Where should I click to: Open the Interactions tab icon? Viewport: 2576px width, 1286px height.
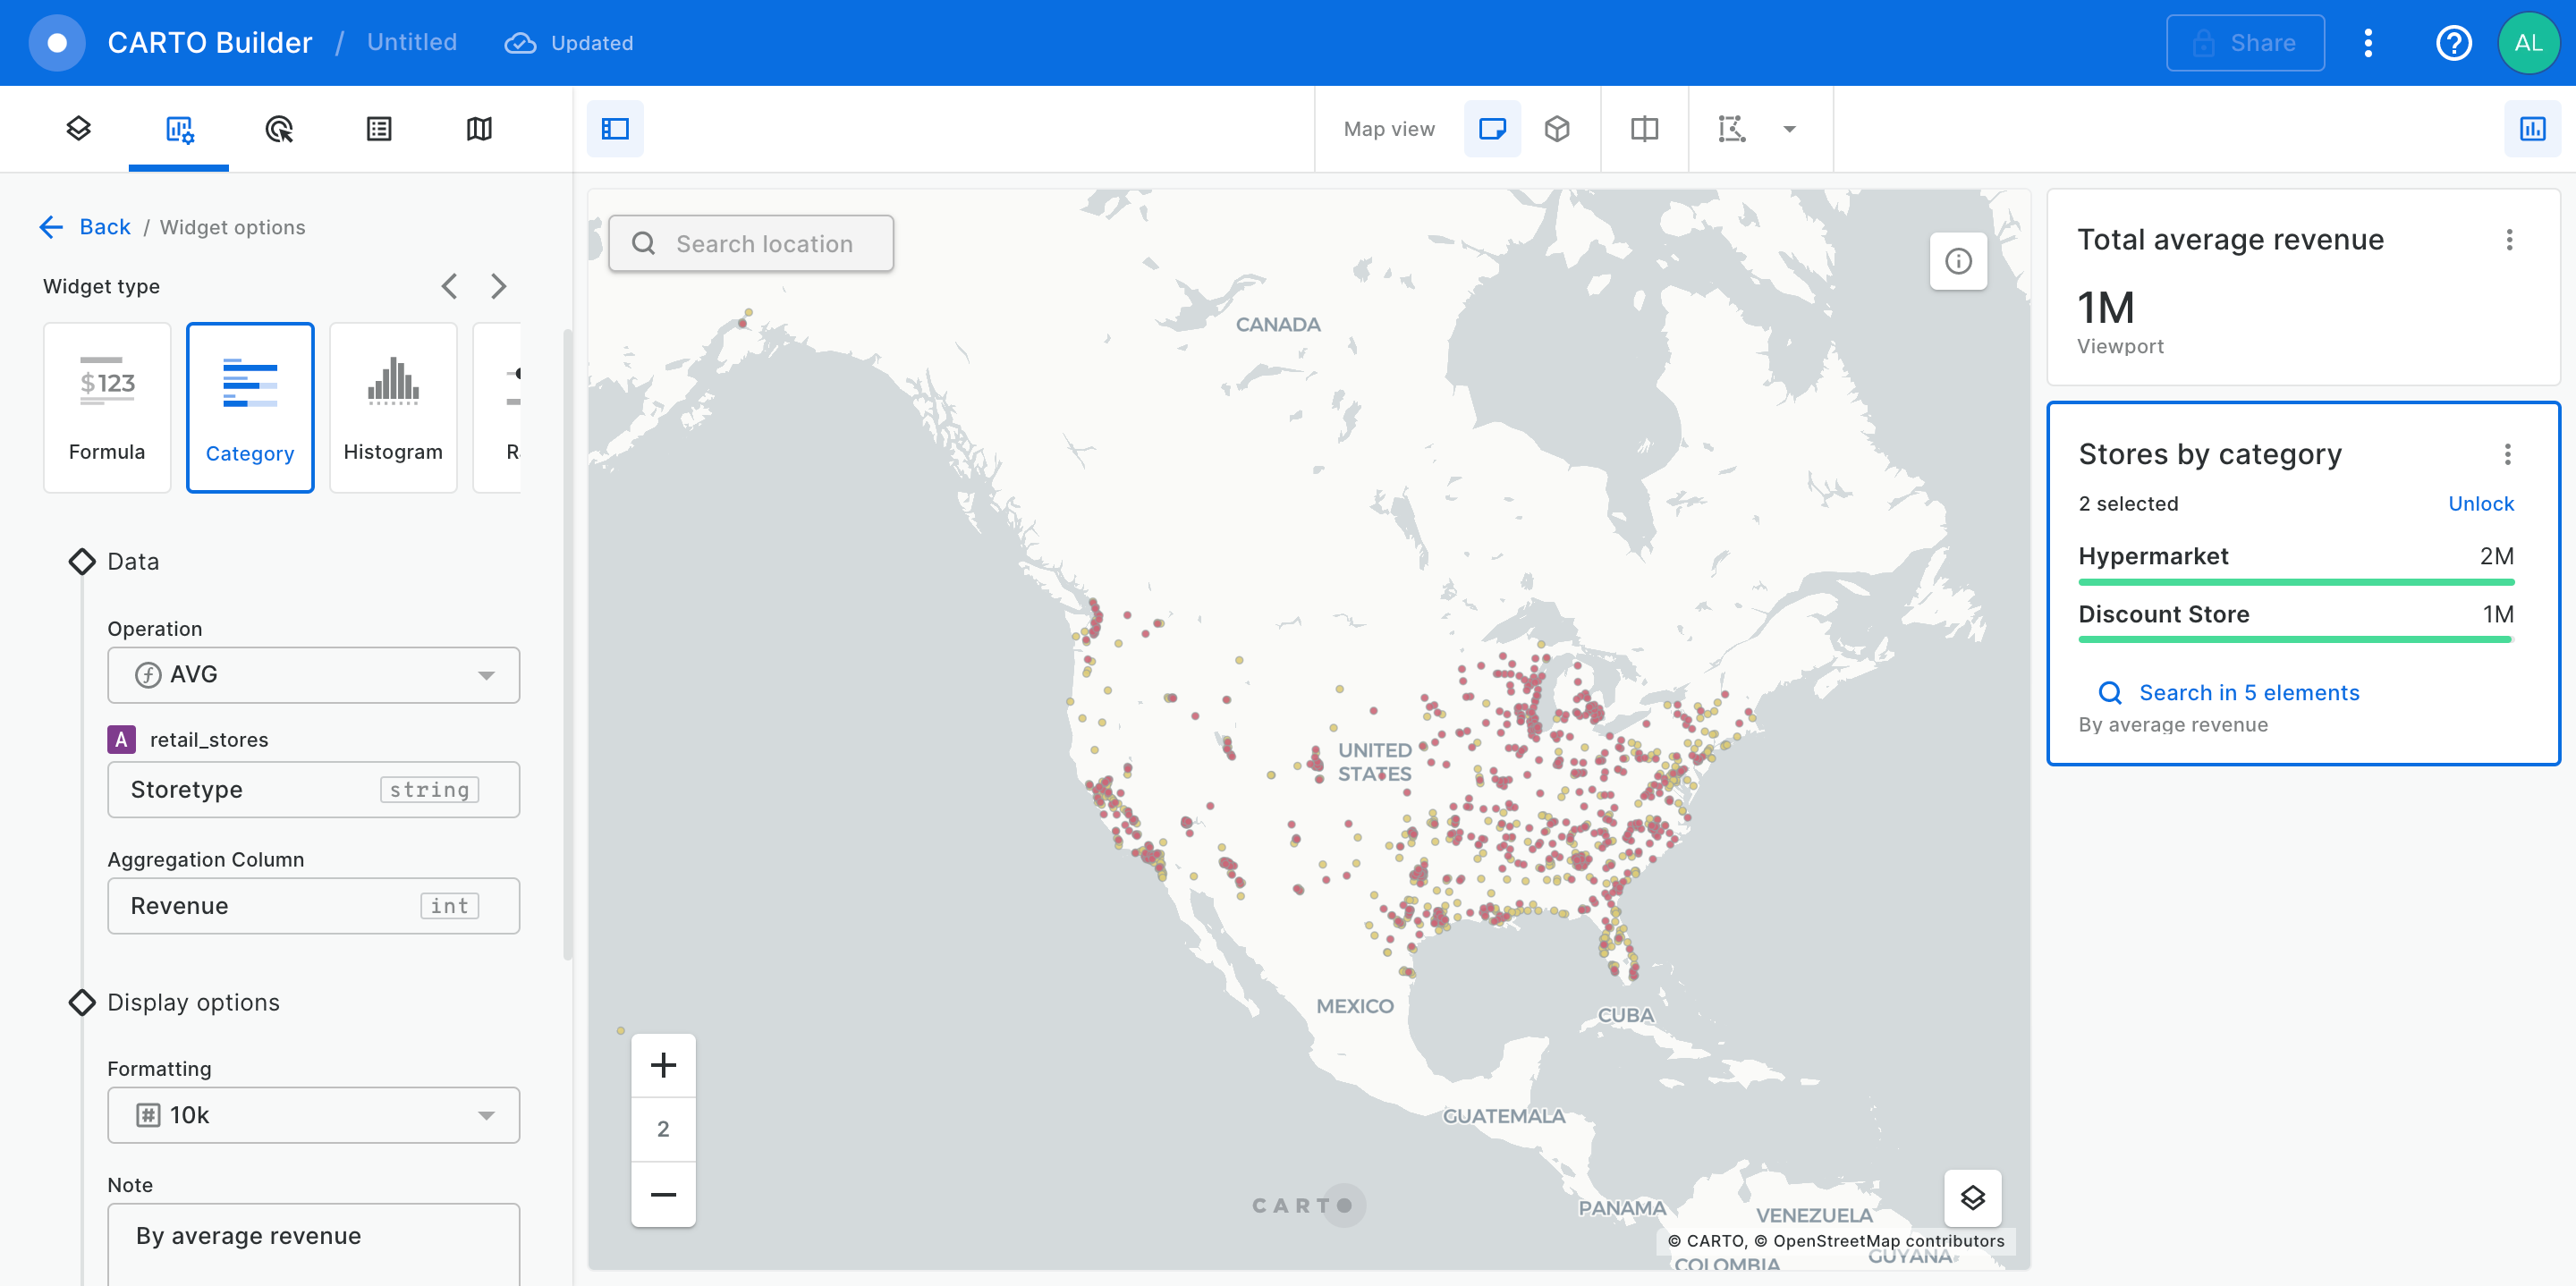click(279, 128)
